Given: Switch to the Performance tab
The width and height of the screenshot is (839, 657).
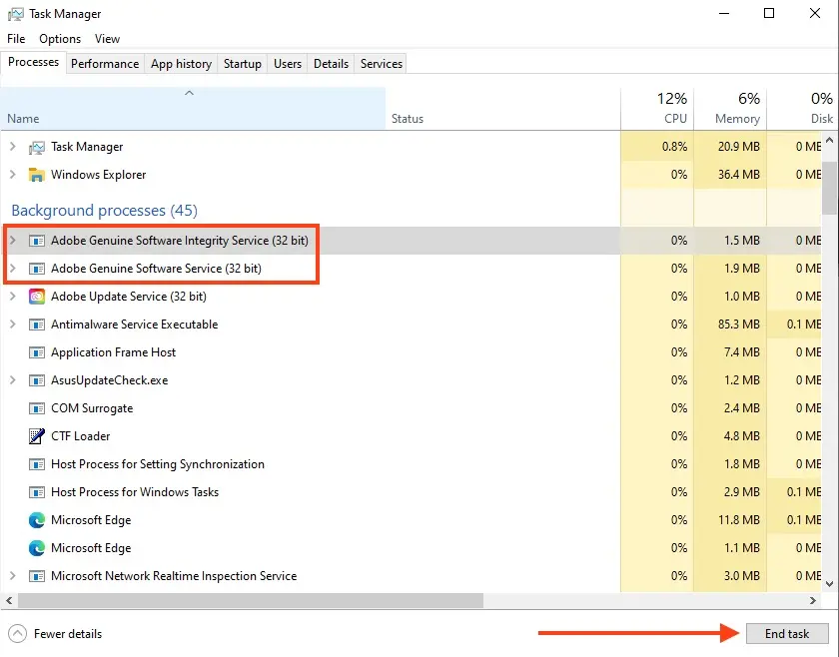Looking at the screenshot, I should point(105,64).
